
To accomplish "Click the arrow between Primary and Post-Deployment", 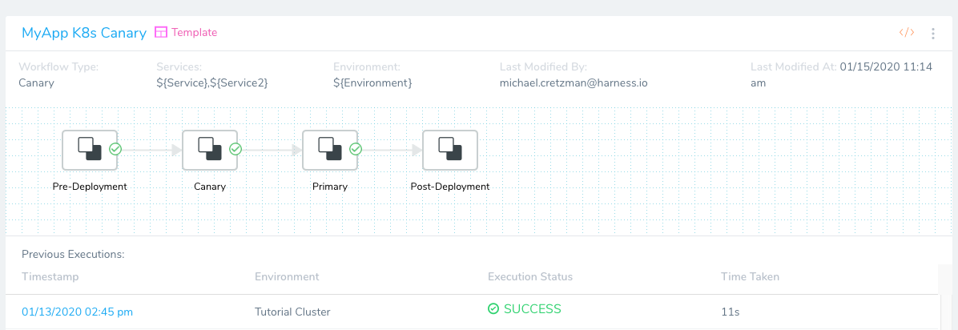I will point(390,150).
